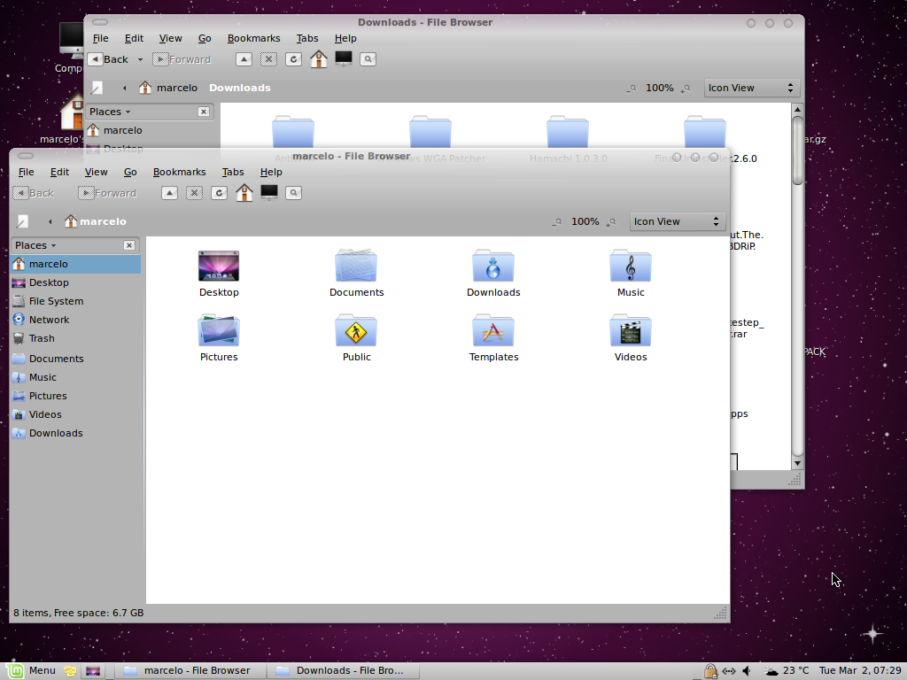Toggle the location text entry in the Downloads window

coord(97,88)
